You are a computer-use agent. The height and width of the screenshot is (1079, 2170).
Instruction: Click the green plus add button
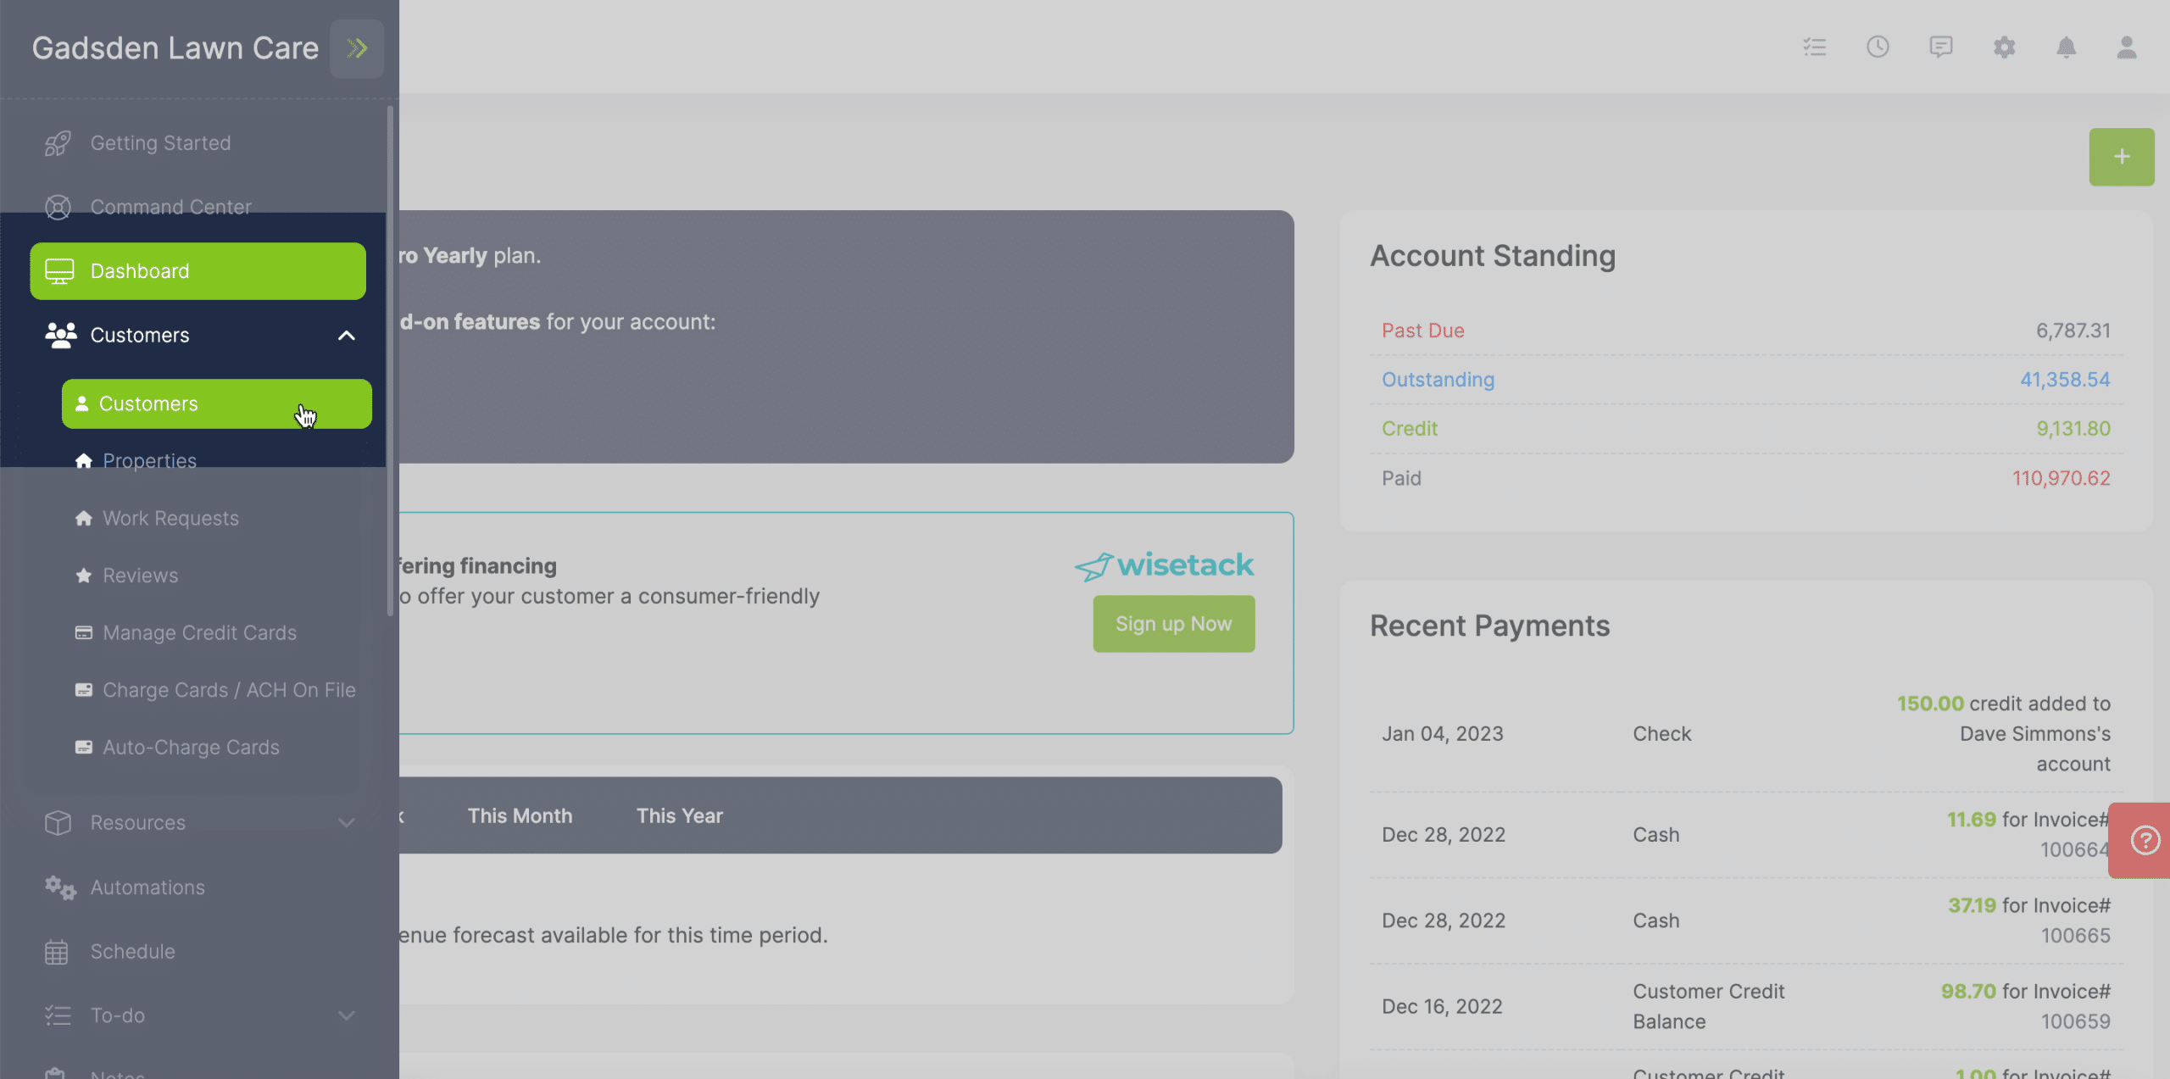2122,157
